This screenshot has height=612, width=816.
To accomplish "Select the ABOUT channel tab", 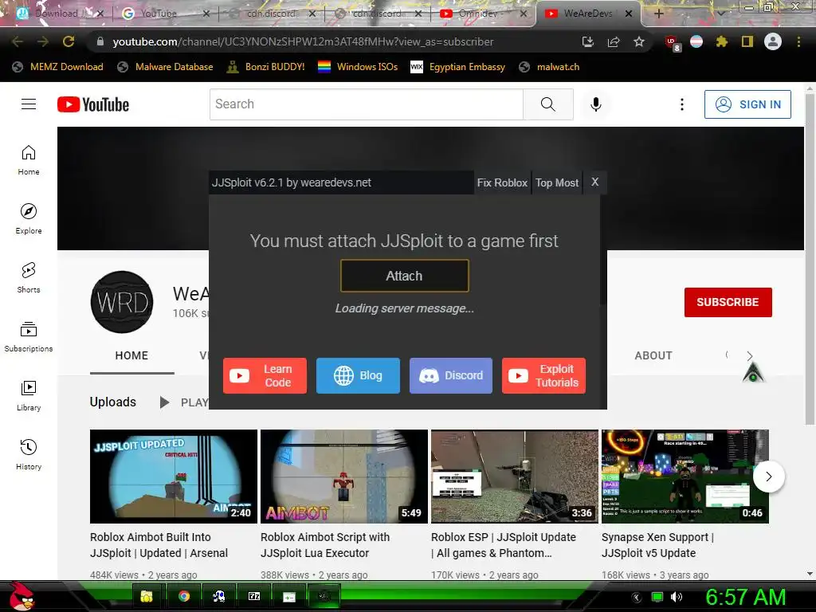I will [x=653, y=356].
